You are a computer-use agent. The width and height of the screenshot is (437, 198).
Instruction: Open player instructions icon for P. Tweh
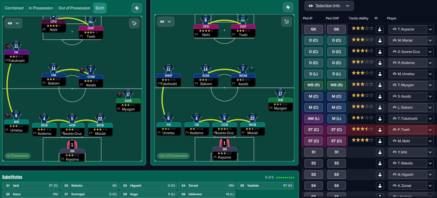pyautogui.click(x=379, y=130)
